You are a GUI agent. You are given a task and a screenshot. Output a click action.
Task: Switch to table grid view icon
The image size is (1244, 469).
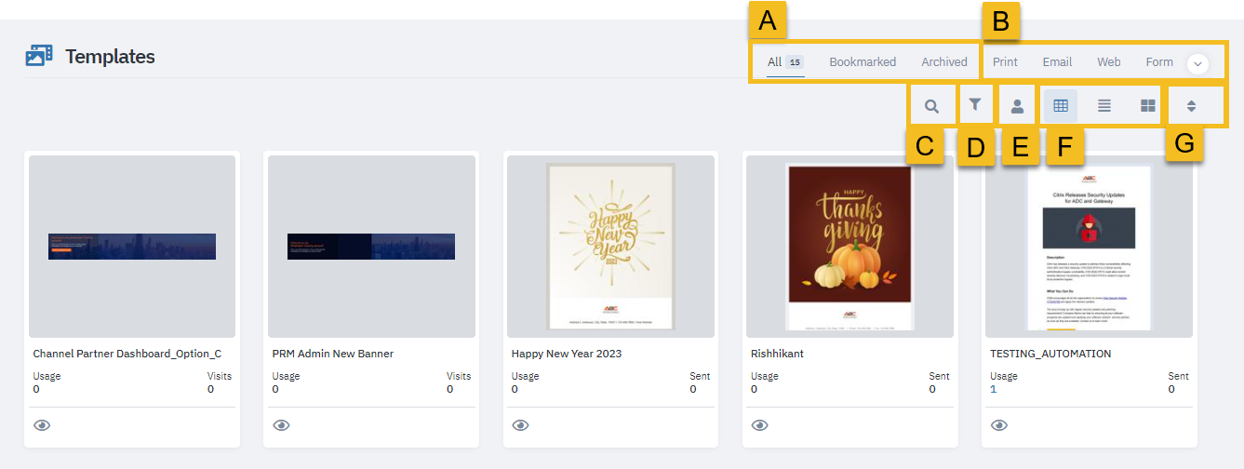click(1061, 106)
